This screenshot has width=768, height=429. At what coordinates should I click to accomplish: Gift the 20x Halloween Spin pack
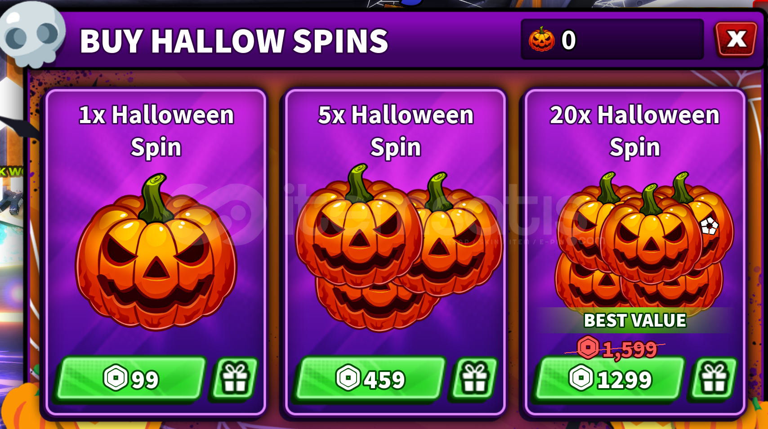[714, 378]
